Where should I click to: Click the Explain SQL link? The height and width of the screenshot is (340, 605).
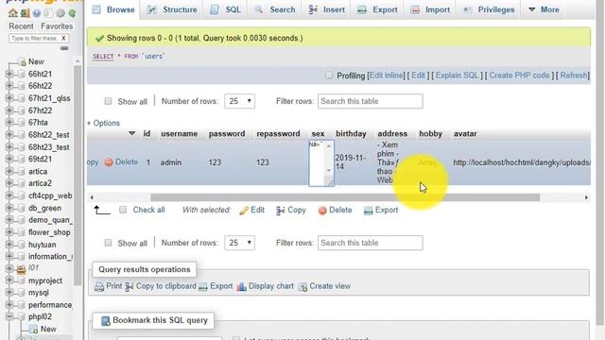click(x=457, y=76)
